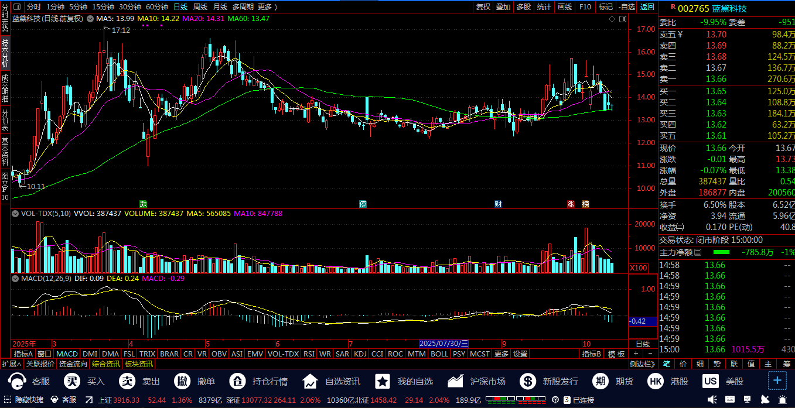Click the 买入 (buy) icon in bottom toolbar
This screenshot has height=408, width=795.
coord(72,382)
